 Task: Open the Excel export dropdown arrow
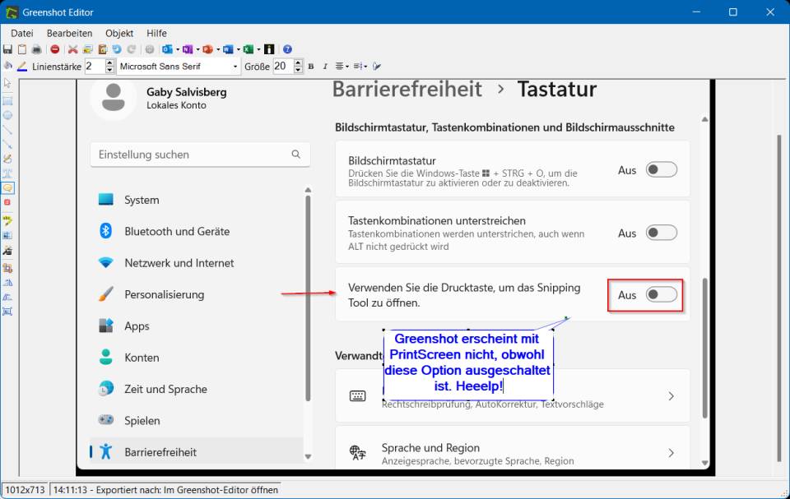tap(258, 49)
